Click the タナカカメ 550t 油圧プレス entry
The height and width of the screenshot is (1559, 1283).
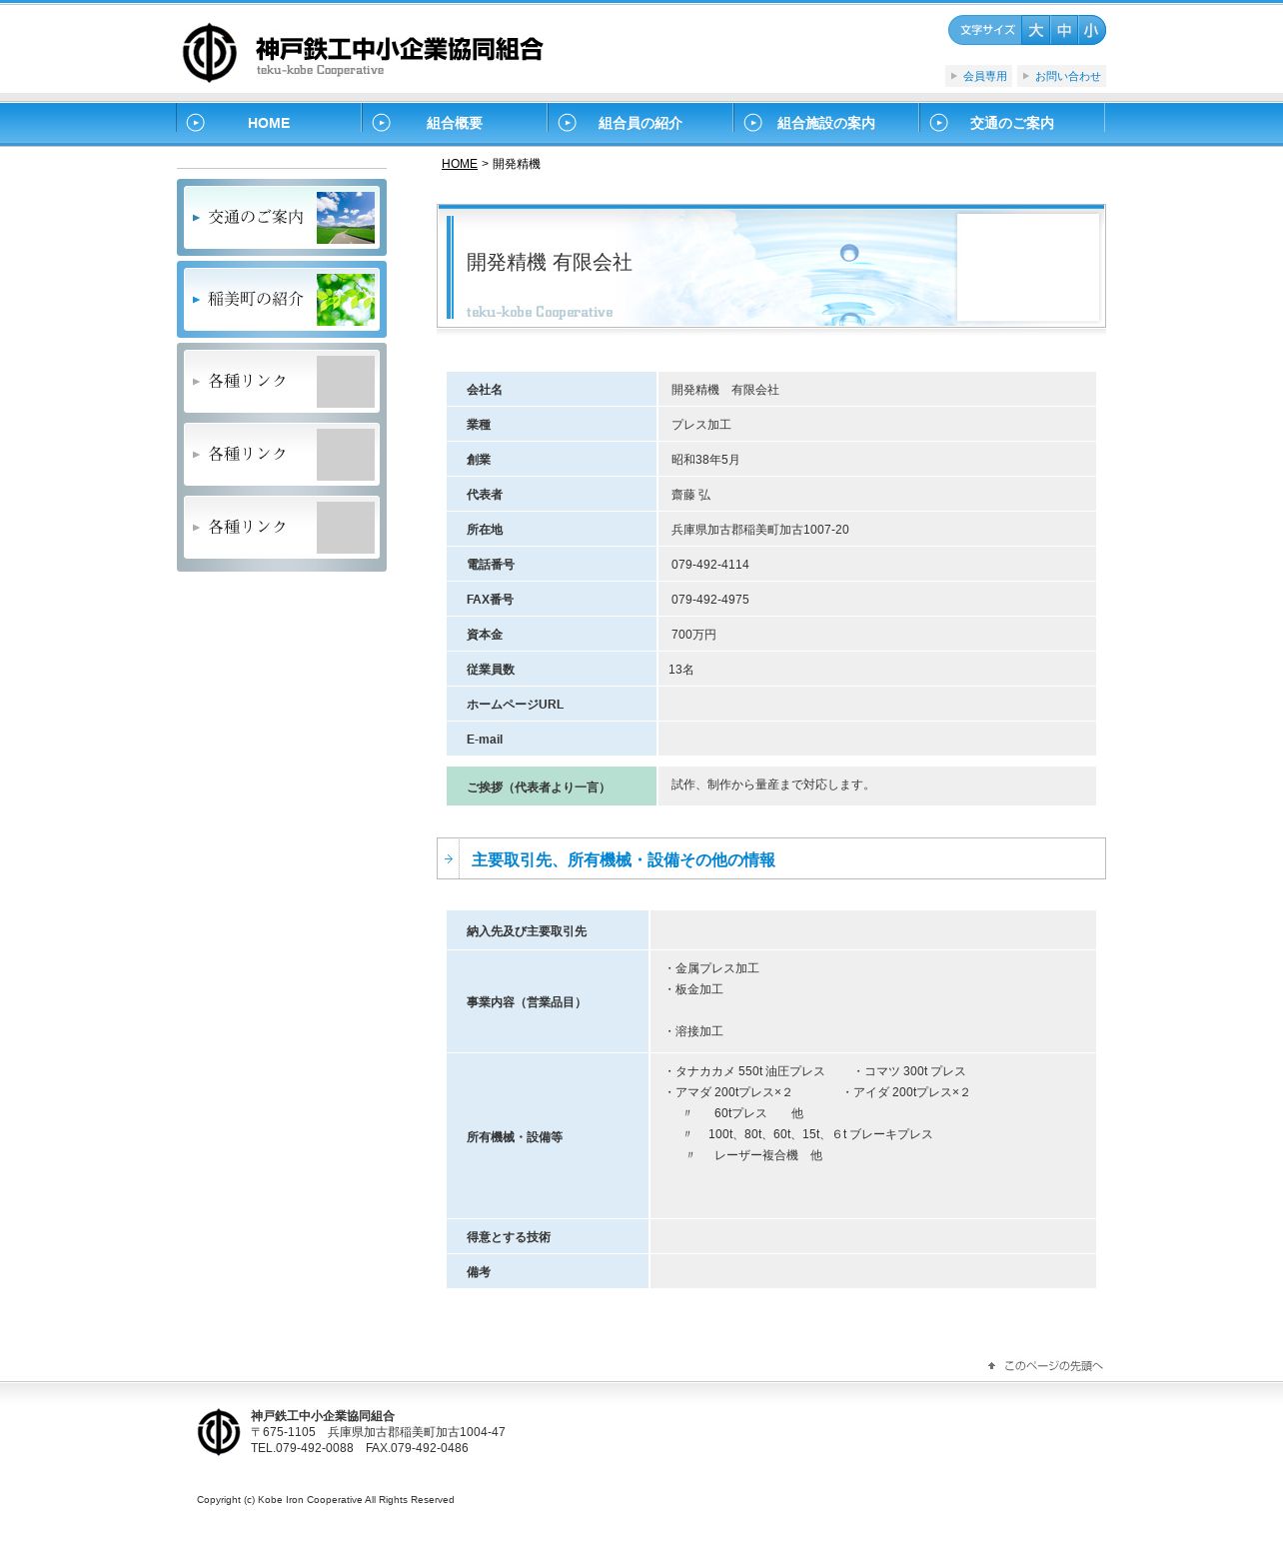pyautogui.click(x=744, y=1071)
